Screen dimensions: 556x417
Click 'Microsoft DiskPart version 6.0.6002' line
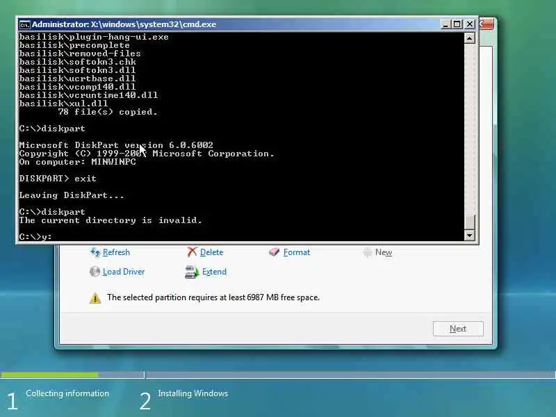(116, 145)
